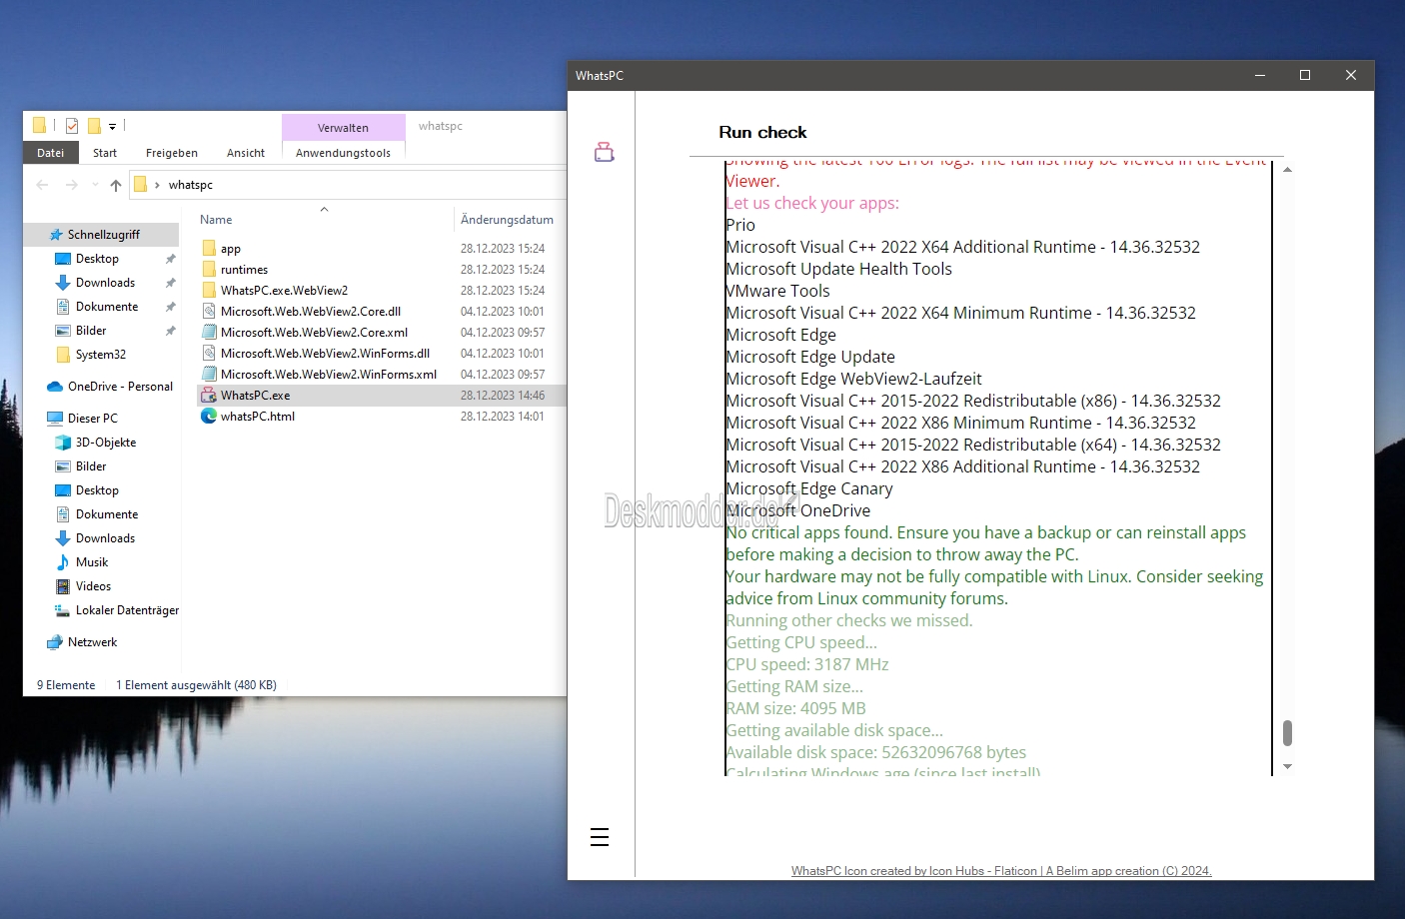Select OneDrive - Personal in navigation pane
Viewport: 1405px width, 919px height.
pos(120,387)
